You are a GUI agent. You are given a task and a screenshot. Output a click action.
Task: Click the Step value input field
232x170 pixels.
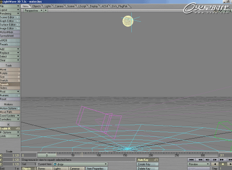(x=225, y=169)
